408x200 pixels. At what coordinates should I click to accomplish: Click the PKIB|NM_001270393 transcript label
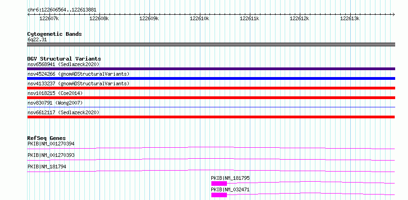pos(51,155)
